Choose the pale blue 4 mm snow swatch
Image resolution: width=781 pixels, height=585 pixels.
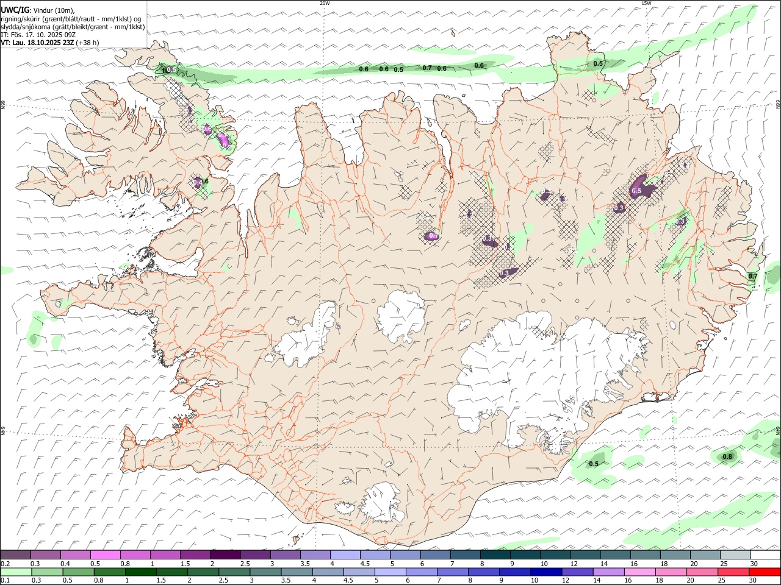(345, 555)
